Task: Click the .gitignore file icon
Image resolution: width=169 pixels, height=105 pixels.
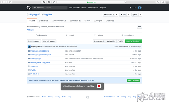Action: coord(29,66)
